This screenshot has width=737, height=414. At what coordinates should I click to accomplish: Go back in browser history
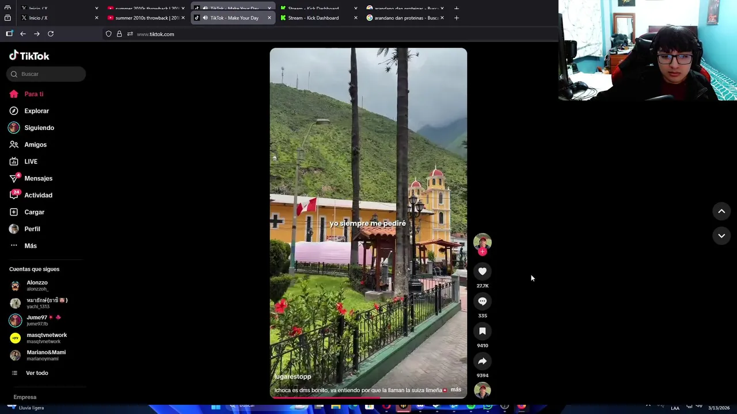pos(23,34)
